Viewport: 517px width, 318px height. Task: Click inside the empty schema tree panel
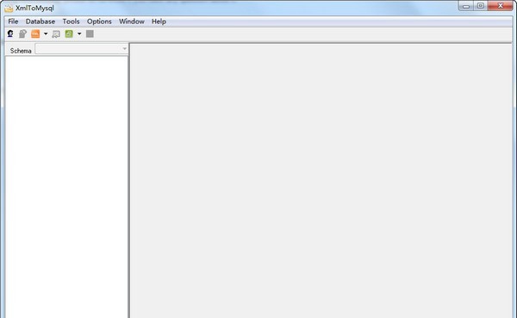66,187
